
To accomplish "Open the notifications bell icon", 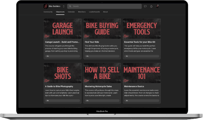I will point(151,6).
